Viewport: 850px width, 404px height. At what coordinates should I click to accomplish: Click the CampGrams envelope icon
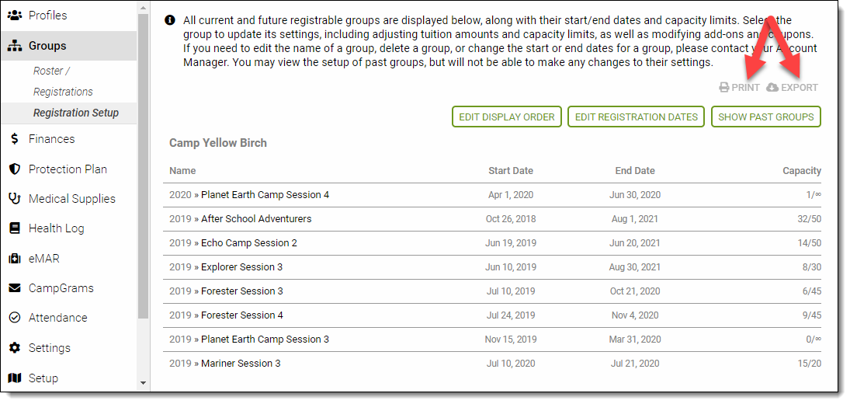coord(14,288)
